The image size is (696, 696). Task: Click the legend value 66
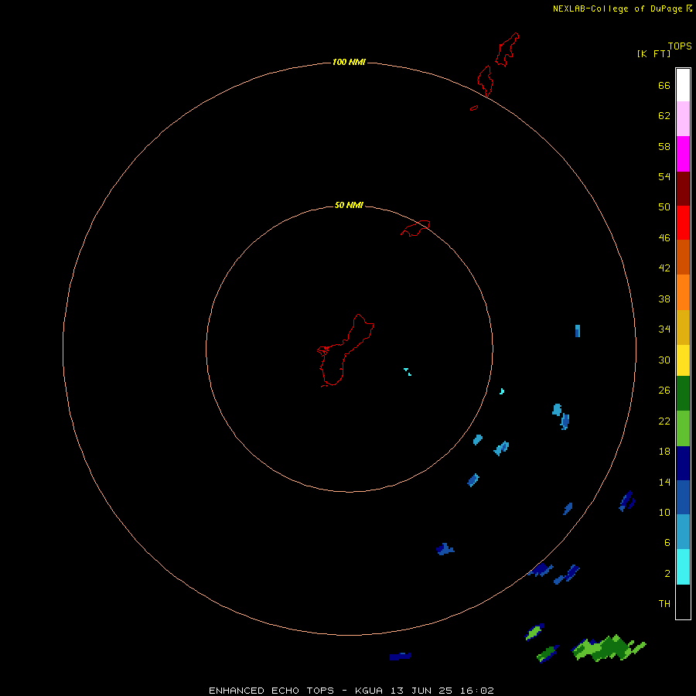[664, 85]
